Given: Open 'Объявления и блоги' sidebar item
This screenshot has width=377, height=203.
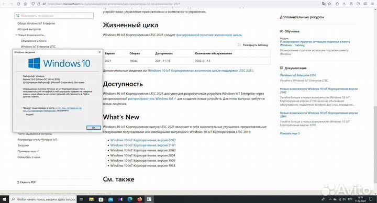Looking at the screenshot, I should [34, 41].
